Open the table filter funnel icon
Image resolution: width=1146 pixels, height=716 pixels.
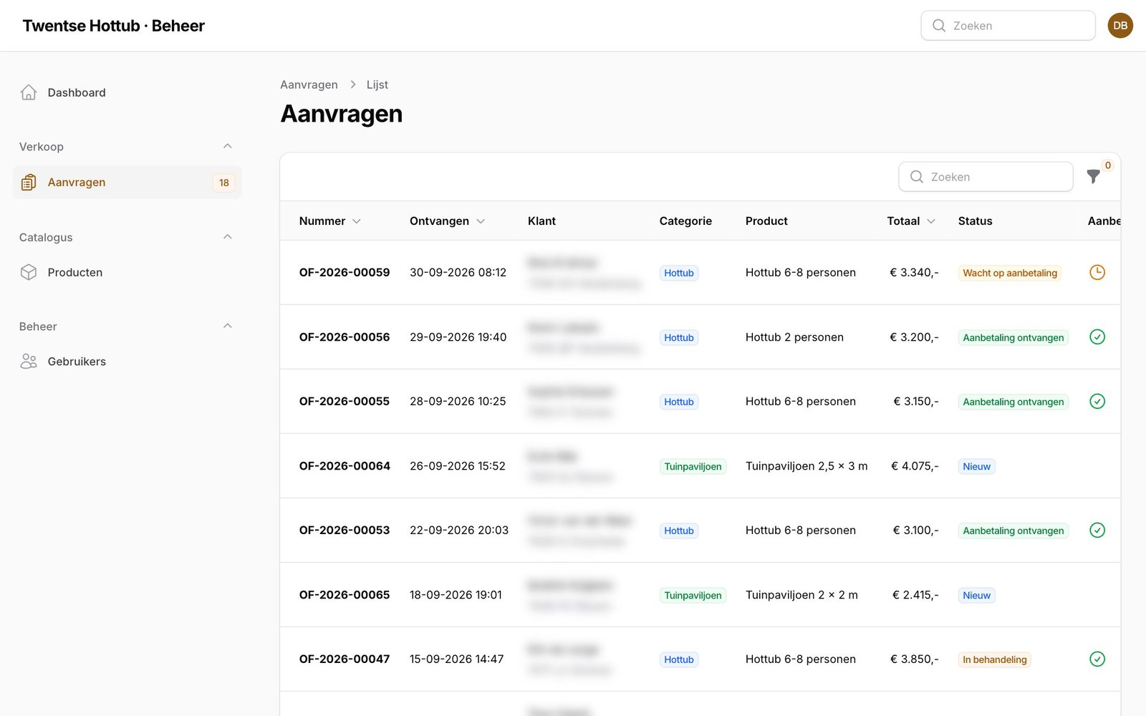1094,177
